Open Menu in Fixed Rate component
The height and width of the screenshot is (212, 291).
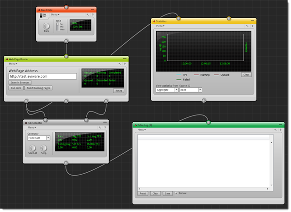(x=55, y=15)
